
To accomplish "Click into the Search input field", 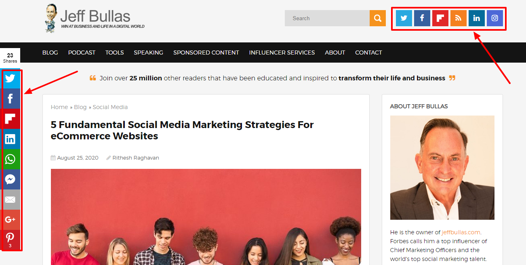I will tap(327, 18).
